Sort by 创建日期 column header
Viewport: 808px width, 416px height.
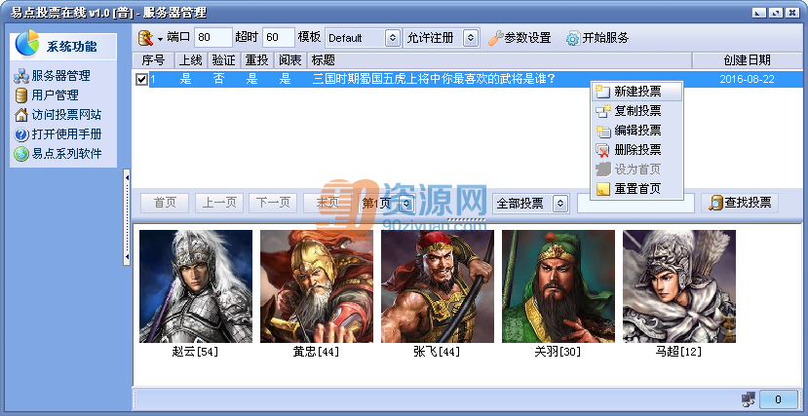click(748, 60)
